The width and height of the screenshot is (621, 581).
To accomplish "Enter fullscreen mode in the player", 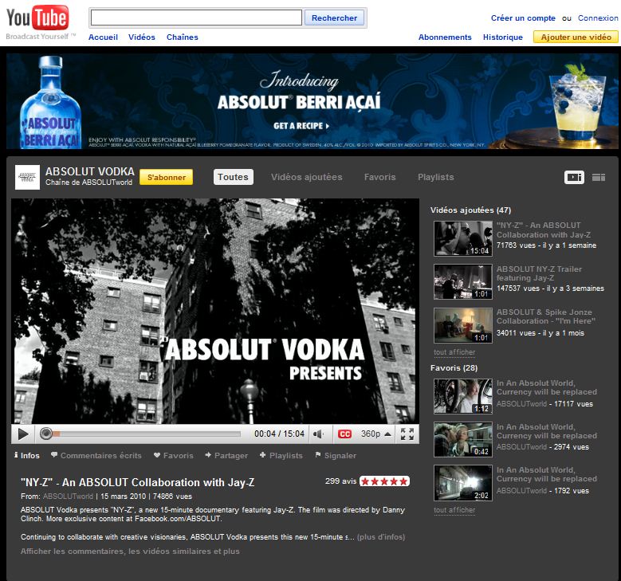I will [407, 434].
